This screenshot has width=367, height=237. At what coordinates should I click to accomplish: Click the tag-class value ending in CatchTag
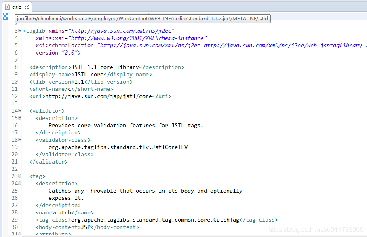[155, 220]
